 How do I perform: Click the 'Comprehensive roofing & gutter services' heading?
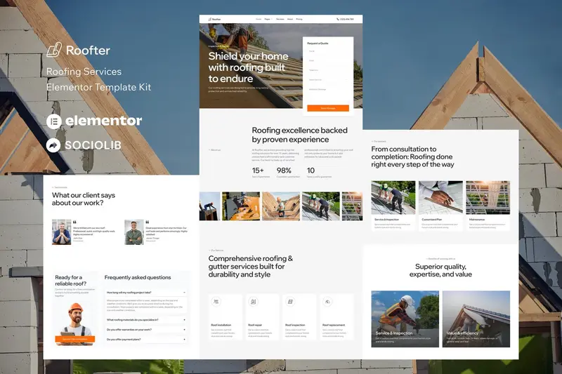click(x=251, y=266)
